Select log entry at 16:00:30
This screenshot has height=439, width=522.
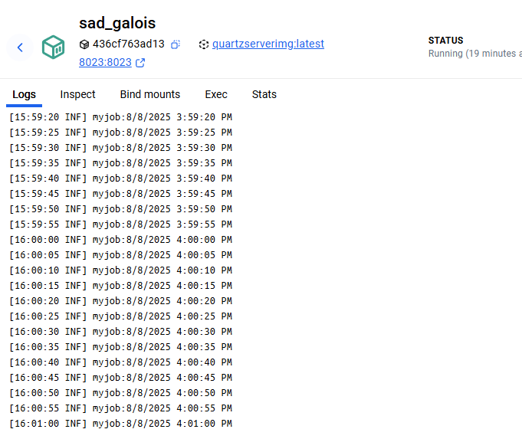point(120,332)
